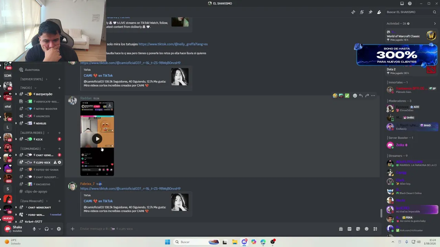Image resolution: width=440 pixels, height=247 pixels.
Task: Click the message input for clips-kick
Action: 206,229
